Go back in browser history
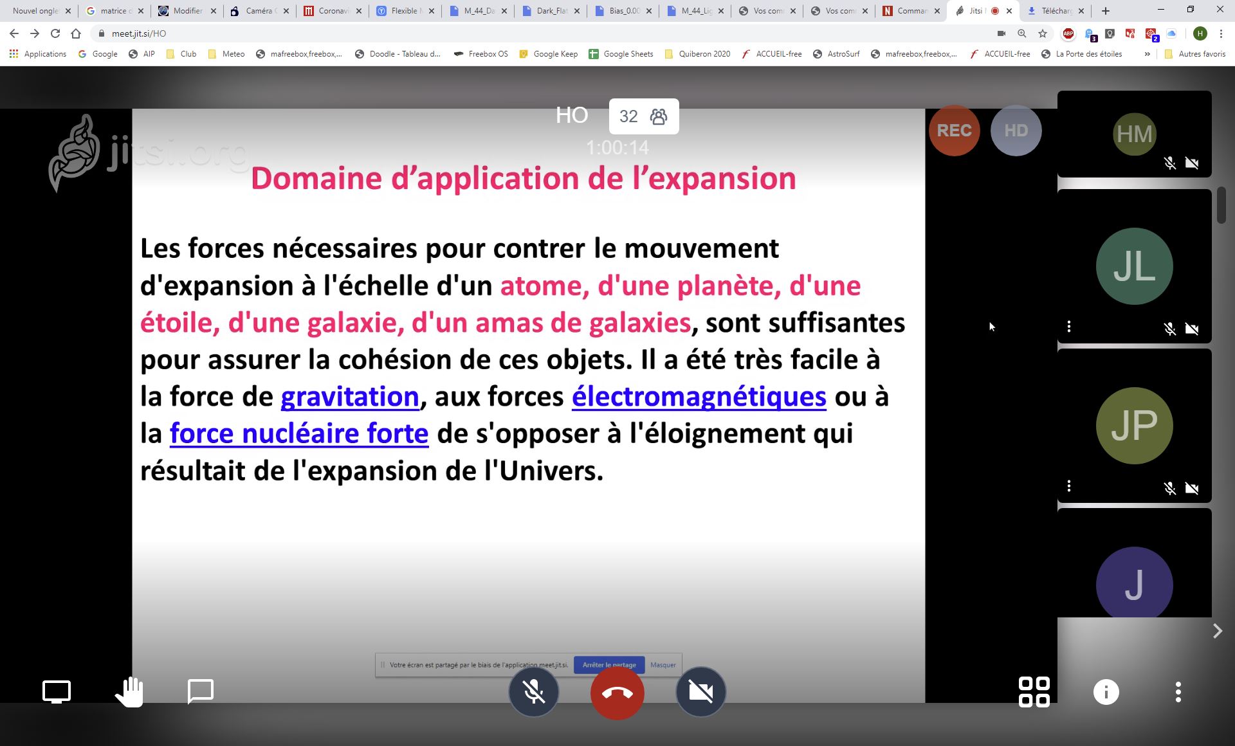The image size is (1235, 746). pos(14,33)
